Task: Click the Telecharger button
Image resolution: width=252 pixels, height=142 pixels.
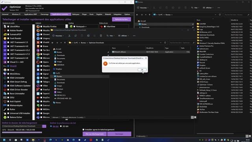Action: [119, 134]
